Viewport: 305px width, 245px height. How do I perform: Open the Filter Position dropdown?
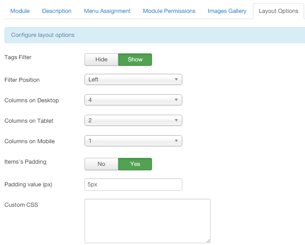(x=133, y=80)
